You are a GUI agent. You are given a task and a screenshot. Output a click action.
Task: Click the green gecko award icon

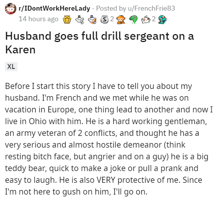[x=133, y=20]
